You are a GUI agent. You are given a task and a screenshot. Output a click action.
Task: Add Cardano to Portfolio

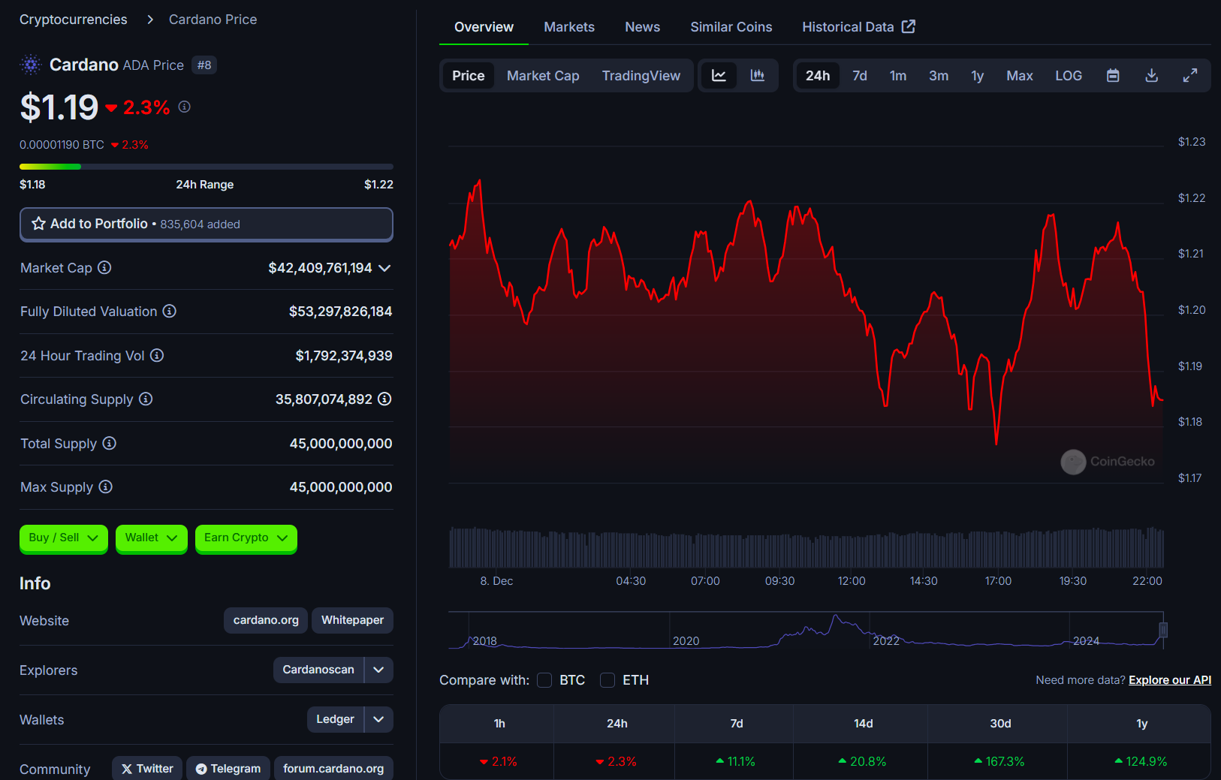pos(206,224)
